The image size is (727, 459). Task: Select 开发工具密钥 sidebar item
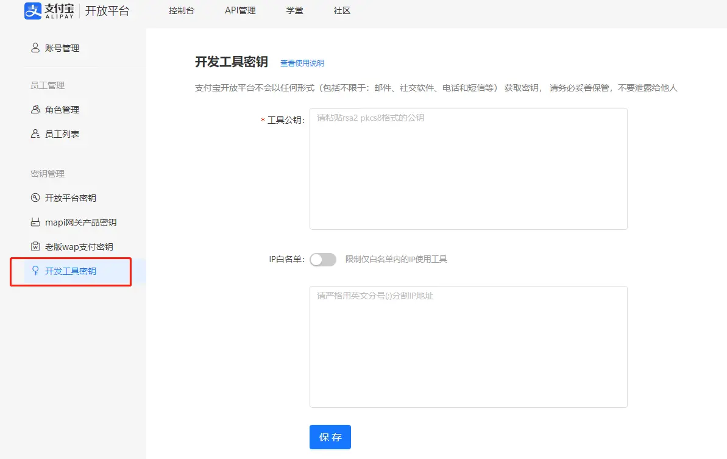(71, 271)
